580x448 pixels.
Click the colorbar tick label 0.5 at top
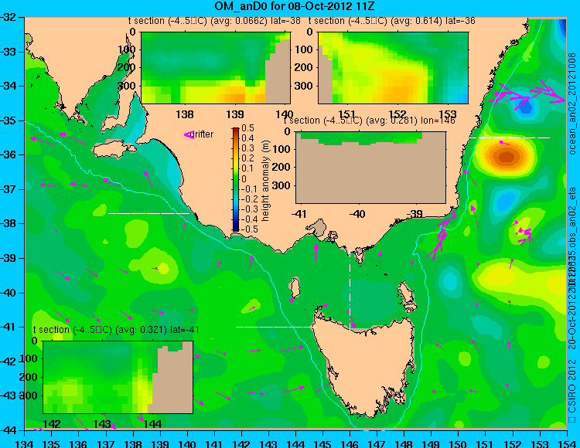247,128
